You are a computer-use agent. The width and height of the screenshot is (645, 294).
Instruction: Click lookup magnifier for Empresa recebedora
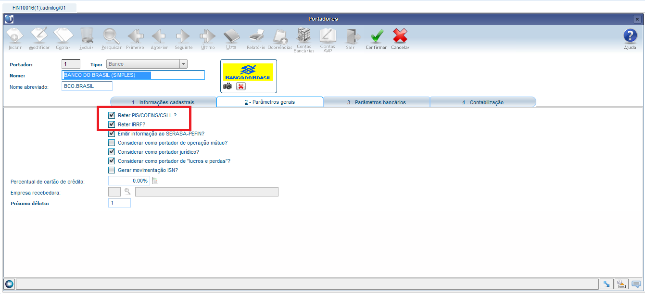point(127,192)
